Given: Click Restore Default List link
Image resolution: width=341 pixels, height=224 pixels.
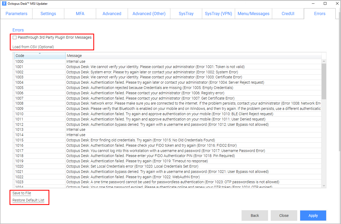Looking at the screenshot, I should coord(28,200).
